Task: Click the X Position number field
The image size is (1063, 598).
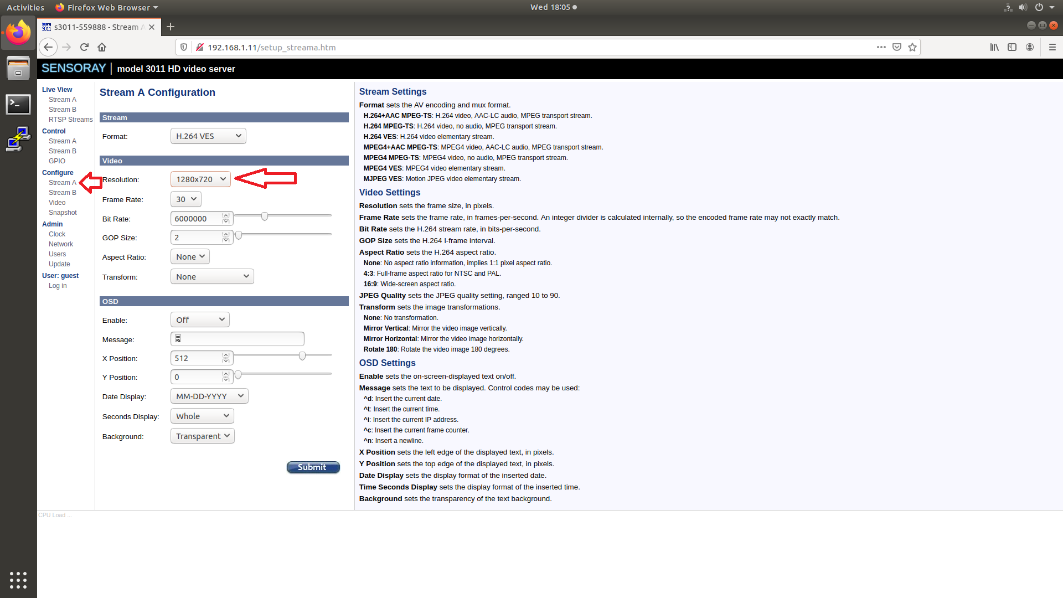Action: [202, 358]
